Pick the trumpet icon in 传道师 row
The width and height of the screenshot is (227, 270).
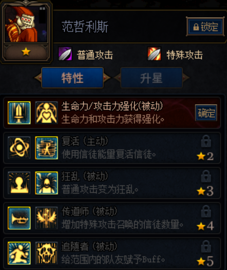click(19, 218)
